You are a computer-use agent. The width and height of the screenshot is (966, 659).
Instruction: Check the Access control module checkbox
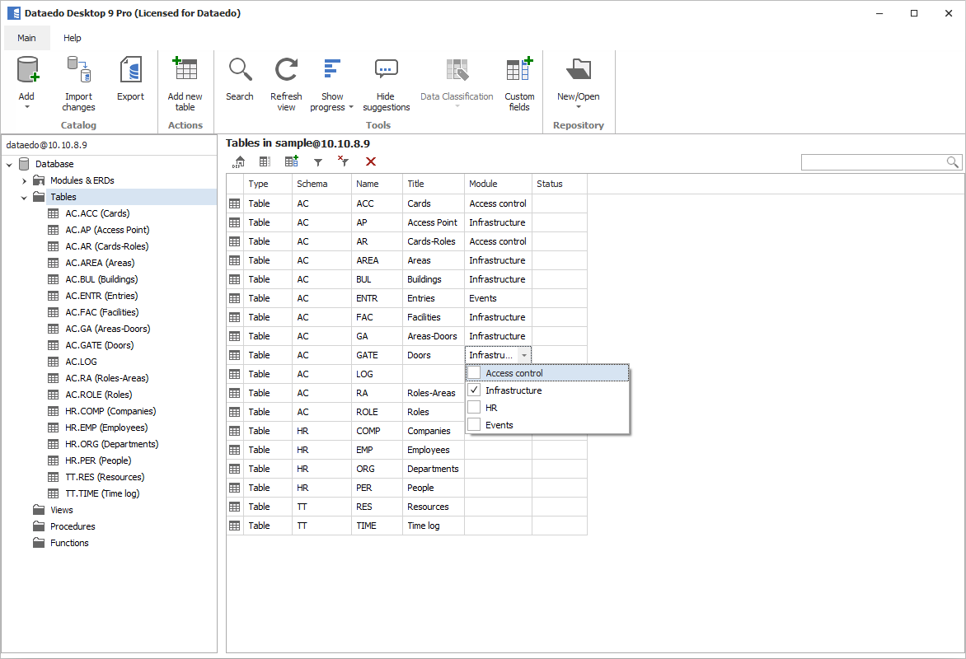point(475,373)
